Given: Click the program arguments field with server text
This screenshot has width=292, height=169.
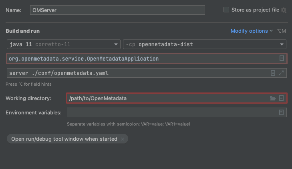Looking at the screenshot, I should [136, 73].
